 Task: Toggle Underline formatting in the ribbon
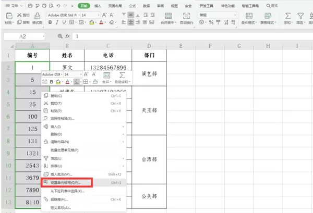[x=64, y=22]
